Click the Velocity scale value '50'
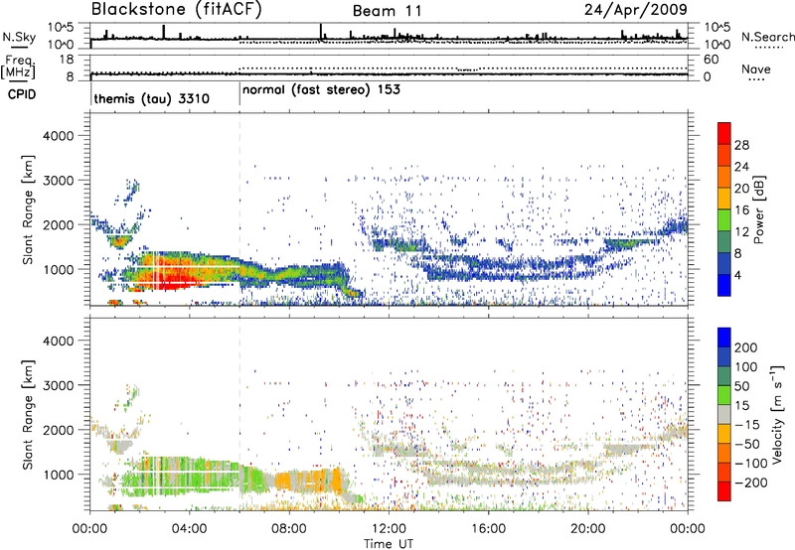Screen dimensions: 795x550 pyautogui.click(x=741, y=386)
